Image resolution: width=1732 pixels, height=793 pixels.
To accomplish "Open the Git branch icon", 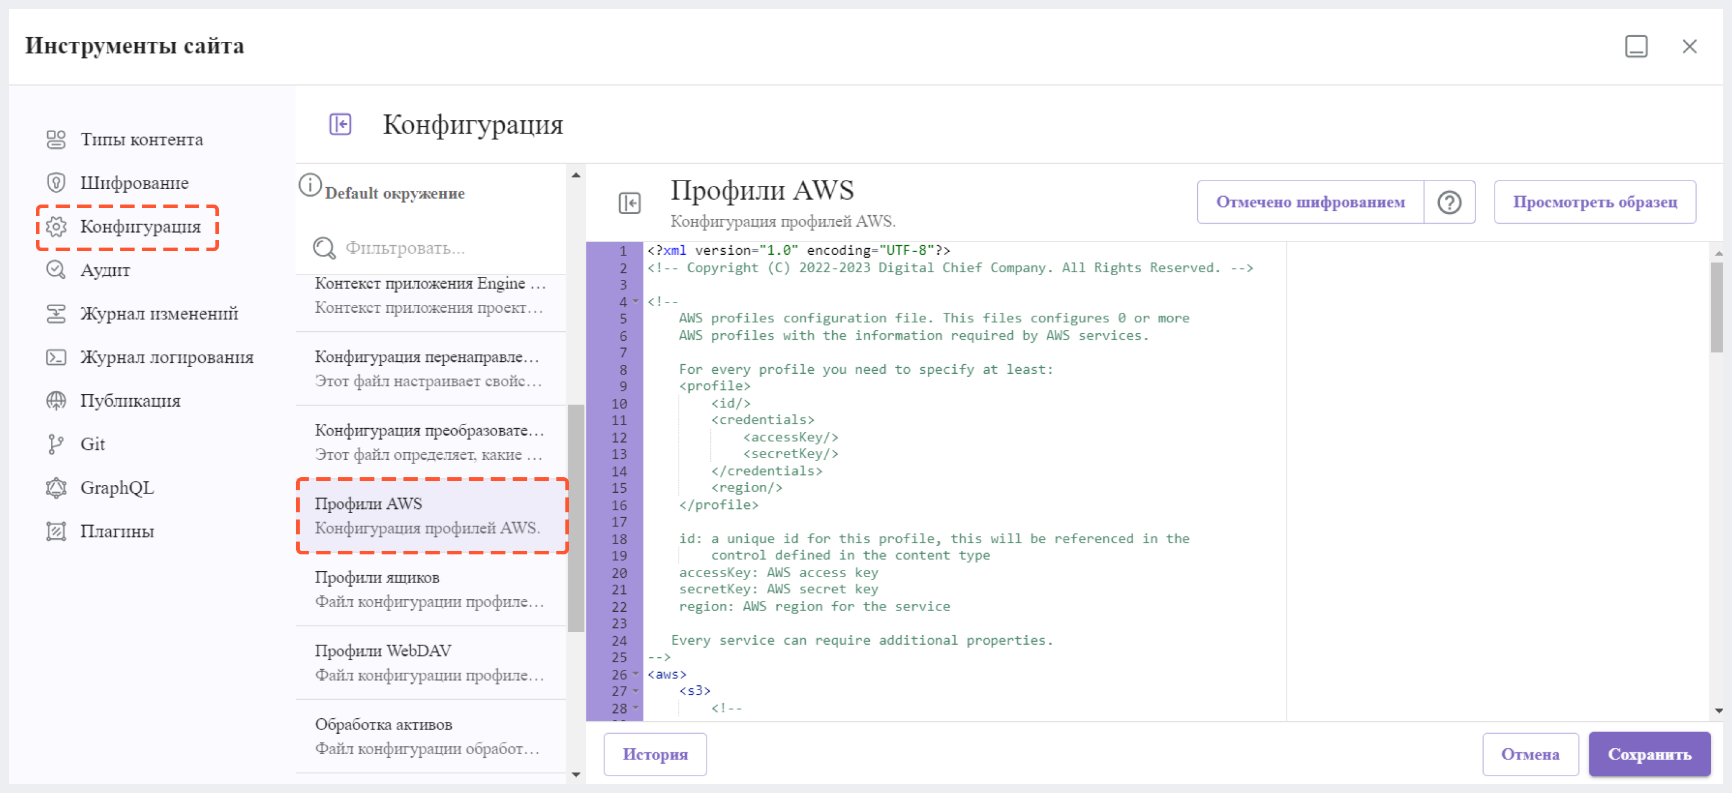I will [56, 444].
